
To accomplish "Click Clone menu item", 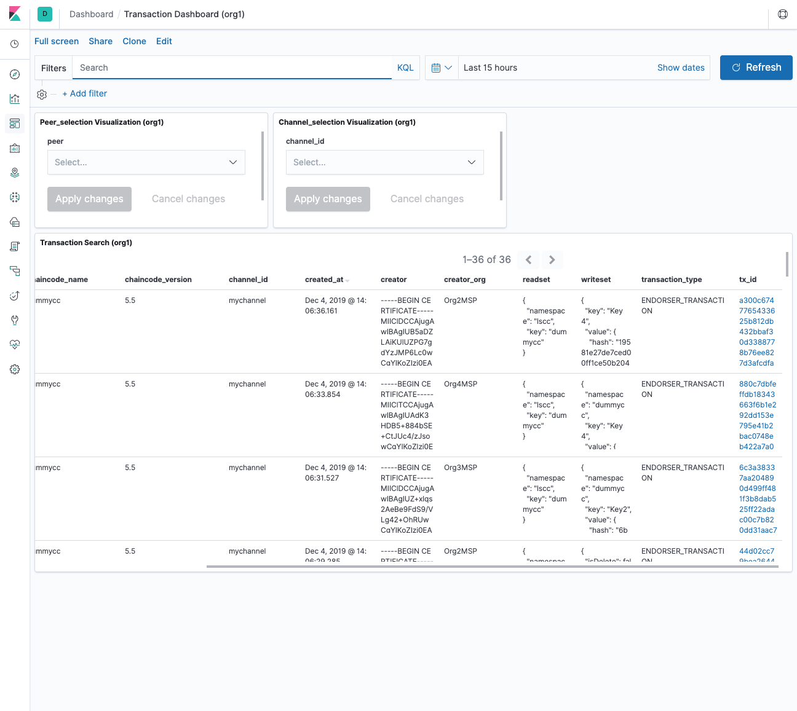I will click(x=134, y=41).
